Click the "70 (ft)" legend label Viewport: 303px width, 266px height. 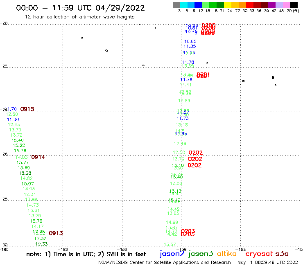point(293,11)
